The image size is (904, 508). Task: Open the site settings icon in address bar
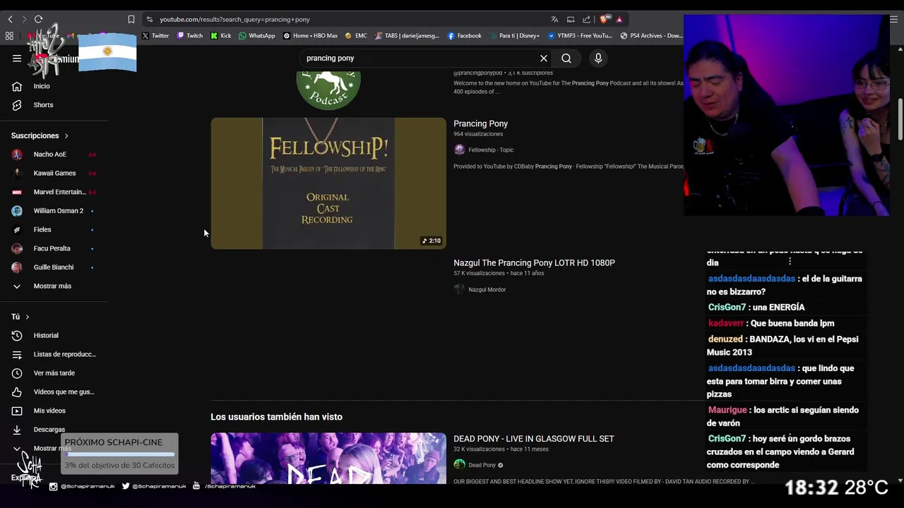[x=149, y=19]
